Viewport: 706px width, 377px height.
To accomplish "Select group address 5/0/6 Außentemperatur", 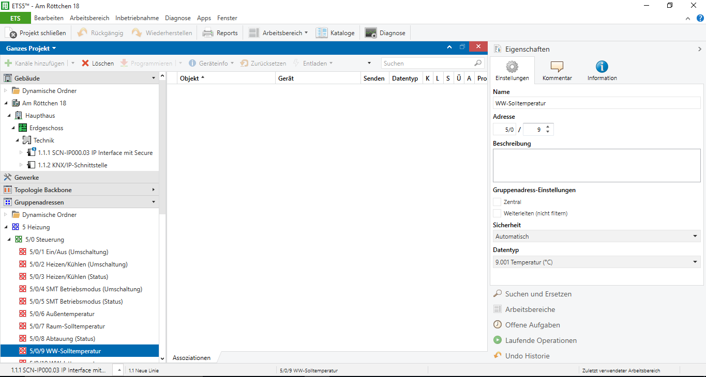I will [62, 314].
